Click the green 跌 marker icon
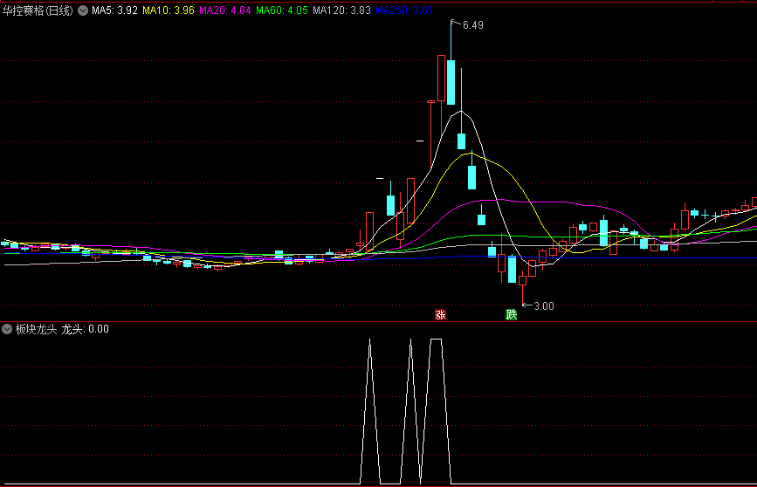Image resolution: width=757 pixels, height=487 pixels. click(512, 314)
